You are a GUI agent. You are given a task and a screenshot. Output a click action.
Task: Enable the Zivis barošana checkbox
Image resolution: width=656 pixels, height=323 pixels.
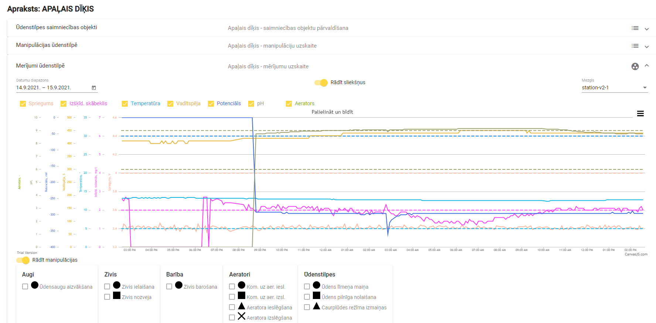(169, 286)
